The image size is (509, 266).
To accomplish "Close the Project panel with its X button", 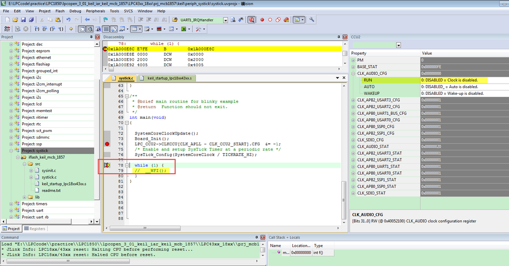I will click(x=97, y=37).
